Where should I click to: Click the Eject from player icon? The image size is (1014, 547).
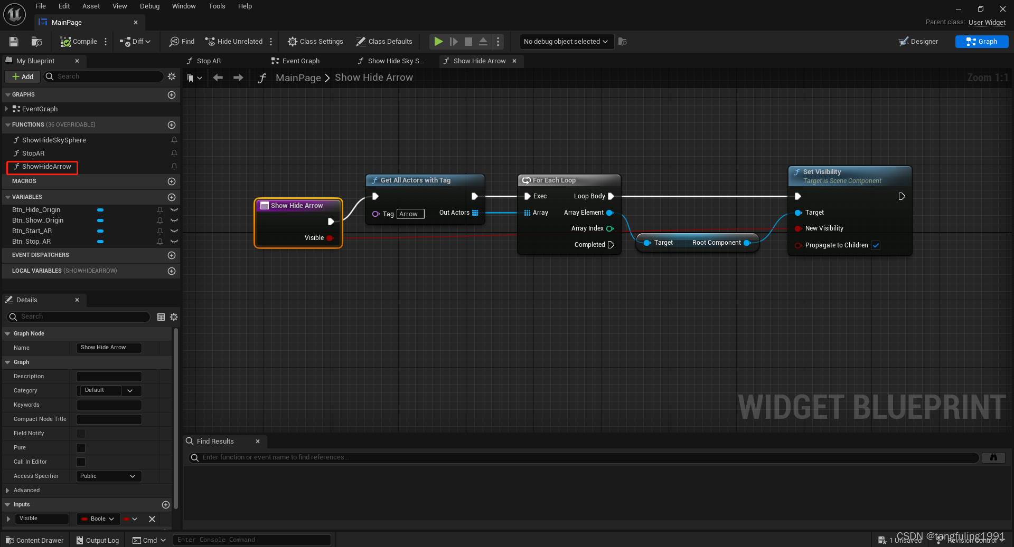tap(483, 42)
